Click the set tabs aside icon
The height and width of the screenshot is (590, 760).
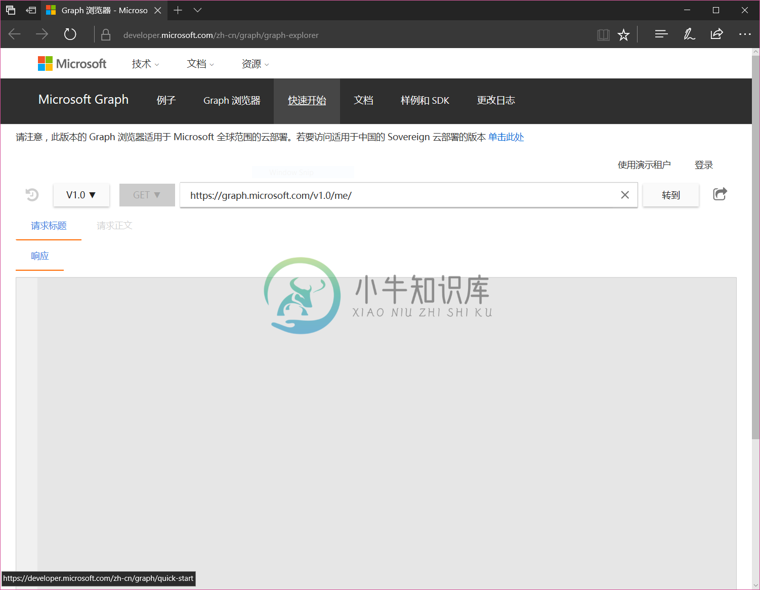click(31, 10)
